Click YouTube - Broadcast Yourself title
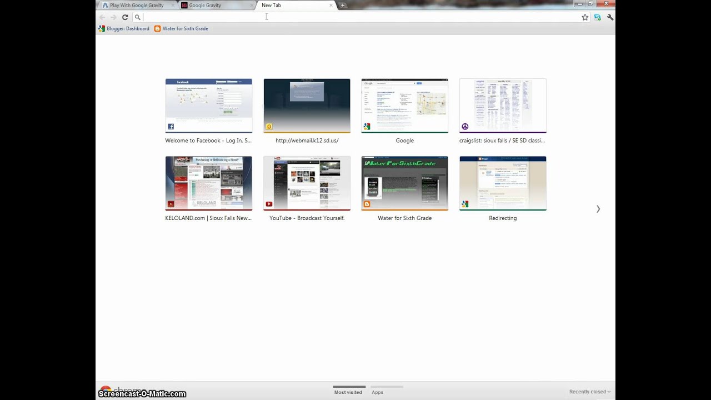The height and width of the screenshot is (400, 711). tap(307, 218)
